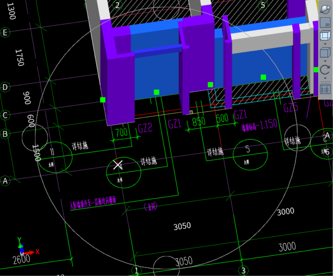333x276 pixels.
Task: Select the wireframe cube display style
Action: pyautogui.click(x=325, y=35)
